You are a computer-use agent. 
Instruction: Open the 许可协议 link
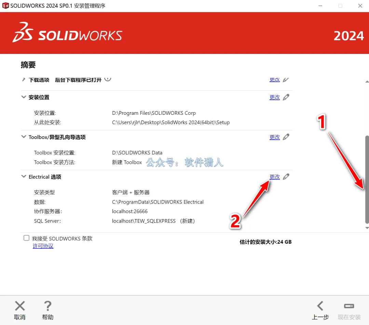tap(43, 246)
